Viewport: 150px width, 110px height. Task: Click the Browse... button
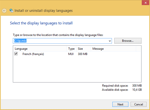point(128,41)
